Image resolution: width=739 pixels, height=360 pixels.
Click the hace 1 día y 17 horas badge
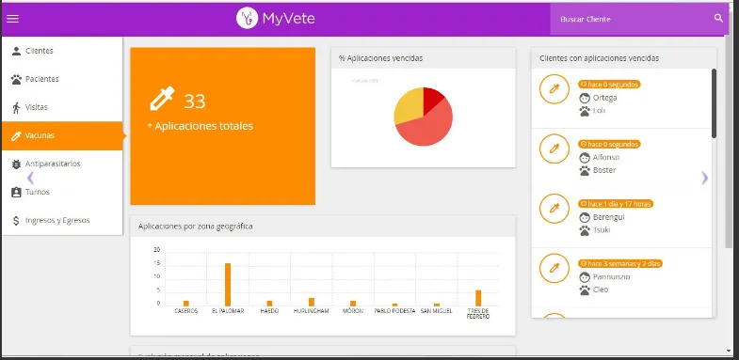(x=616, y=204)
